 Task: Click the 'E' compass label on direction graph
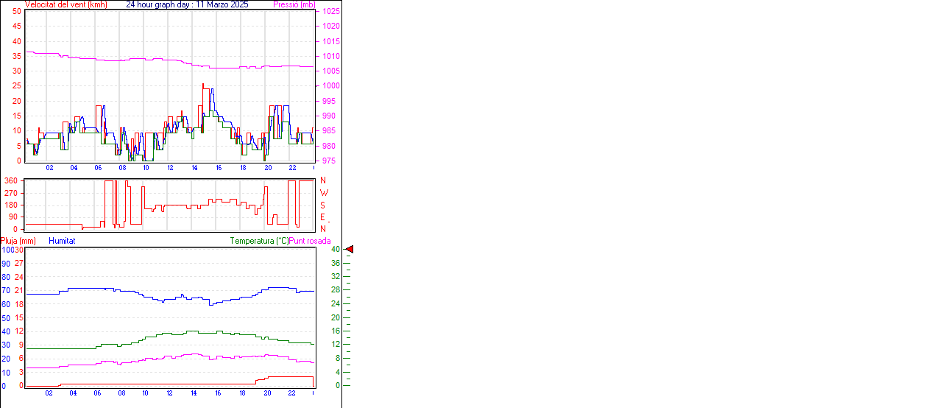point(322,217)
